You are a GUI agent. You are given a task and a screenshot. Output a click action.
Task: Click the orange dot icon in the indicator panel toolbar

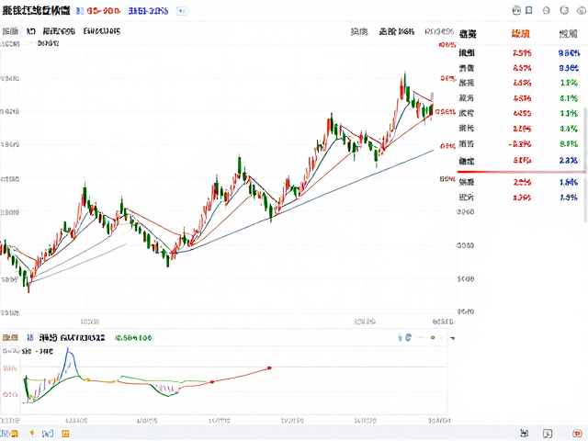click(433, 337)
